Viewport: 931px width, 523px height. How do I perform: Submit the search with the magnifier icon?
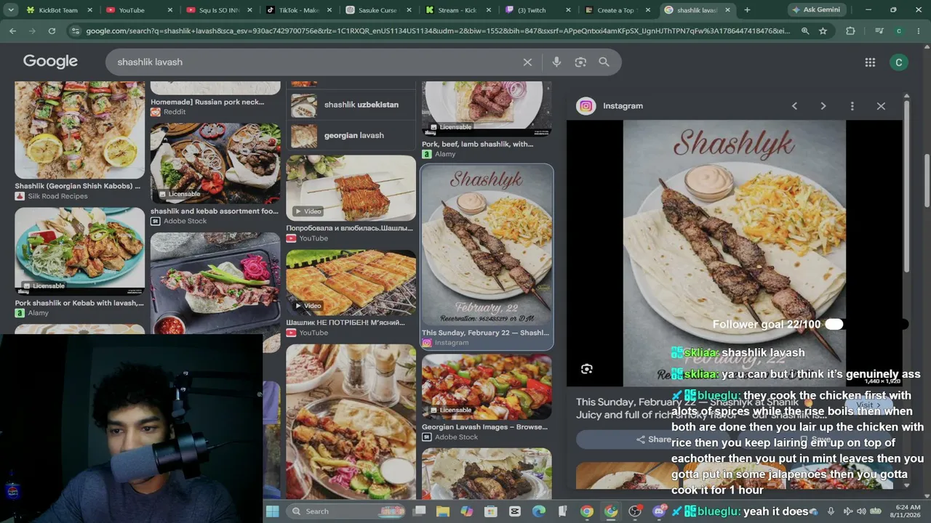[x=604, y=62]
